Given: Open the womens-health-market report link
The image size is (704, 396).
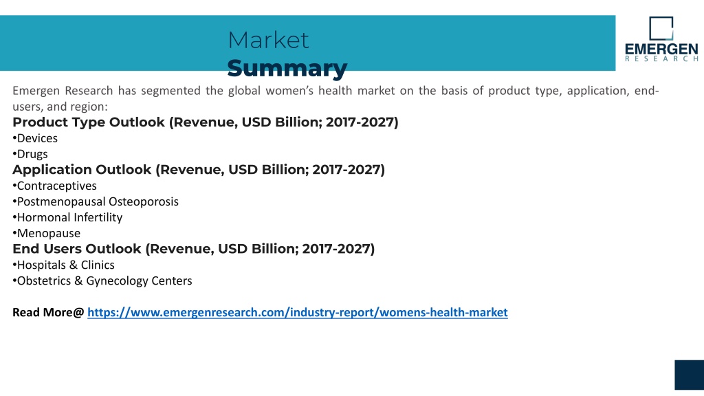Looking at the screenshot, I should (297, 313).
